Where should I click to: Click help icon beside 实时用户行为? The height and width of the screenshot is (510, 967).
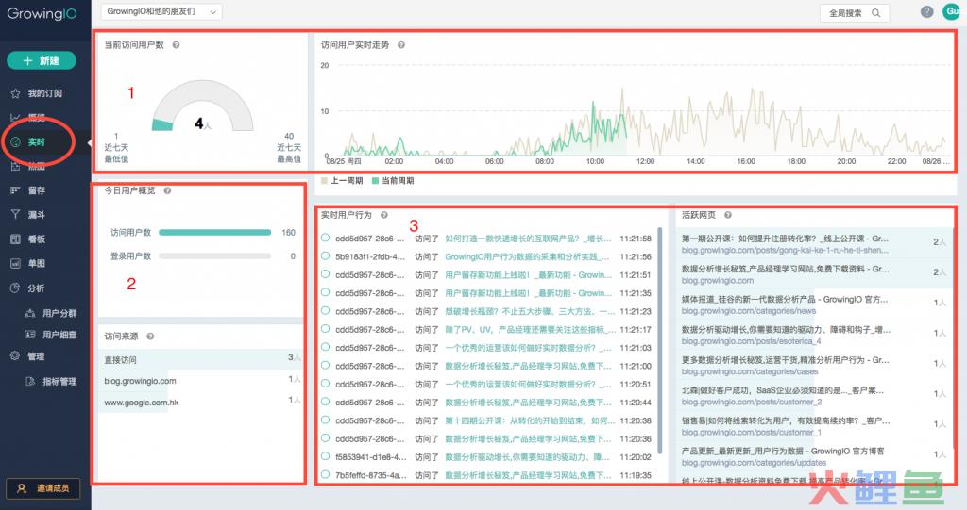coord(383,215)
